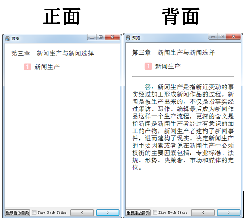Image resolution: width=244 pixels, height=218 pixels.
Task: Click '新闻生产' term in left card
Action: click(47, 67)
